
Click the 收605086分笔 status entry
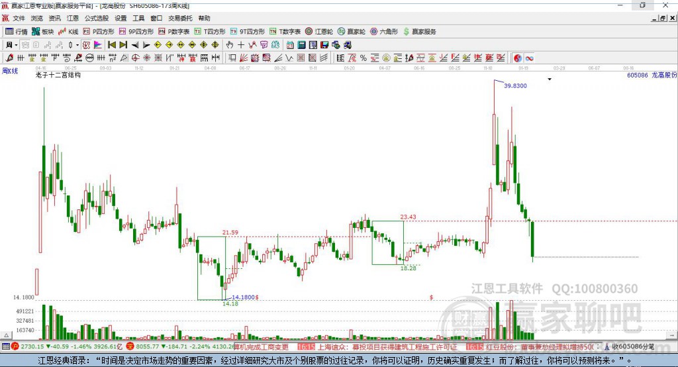pos(633,346)
